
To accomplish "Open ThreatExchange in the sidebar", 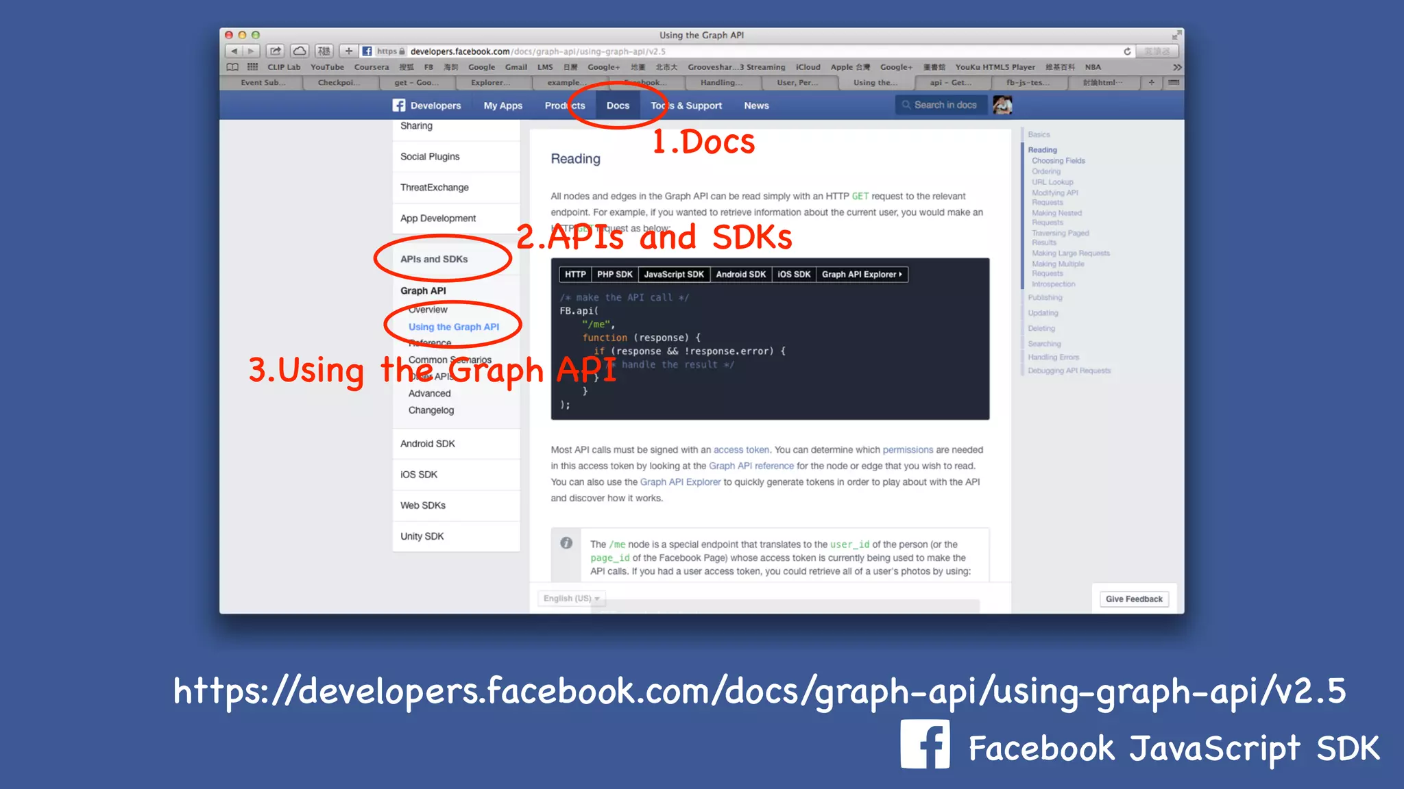I will tap(456, 188).
